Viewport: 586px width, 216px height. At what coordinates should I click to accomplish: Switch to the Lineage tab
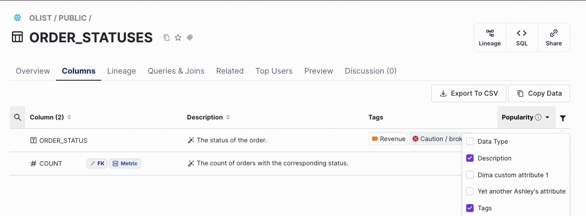point(121,71)
